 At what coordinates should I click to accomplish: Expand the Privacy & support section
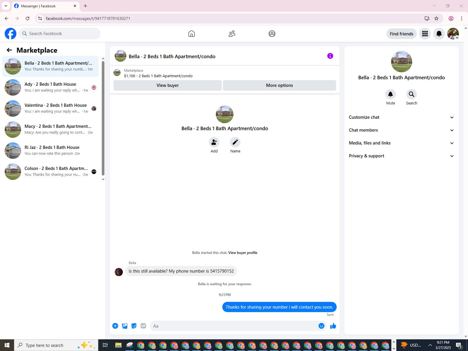tap(401, 156)
